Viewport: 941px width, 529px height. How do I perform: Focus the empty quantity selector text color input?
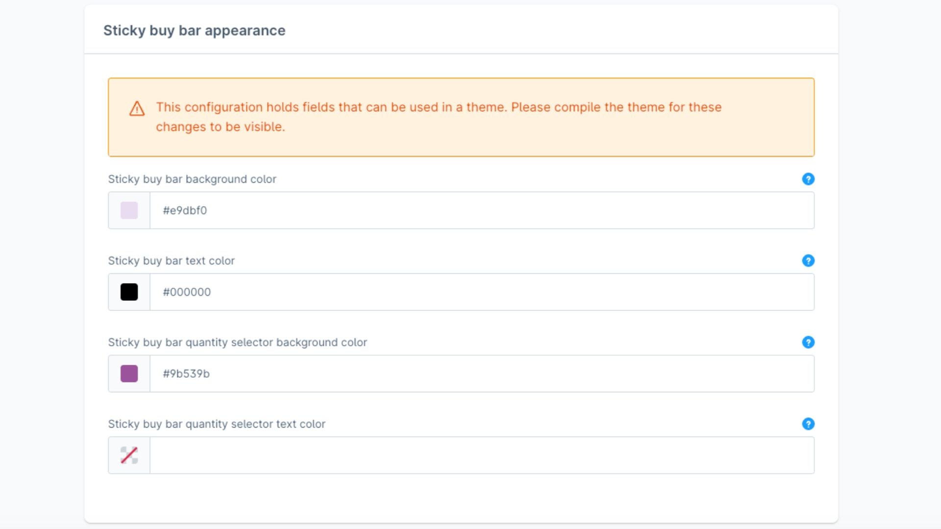coord(481,455)
